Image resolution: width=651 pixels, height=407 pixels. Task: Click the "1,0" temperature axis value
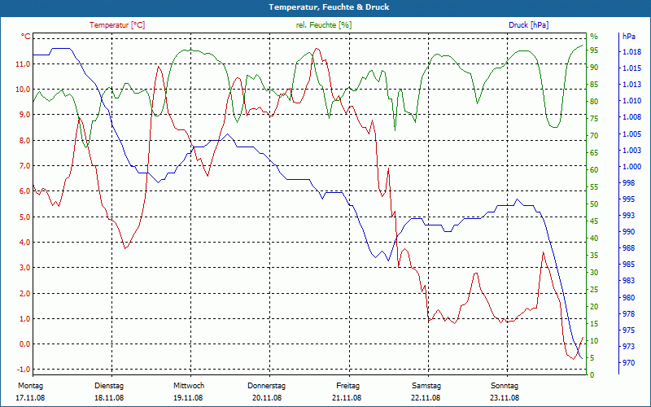click(x=24, y=318)
